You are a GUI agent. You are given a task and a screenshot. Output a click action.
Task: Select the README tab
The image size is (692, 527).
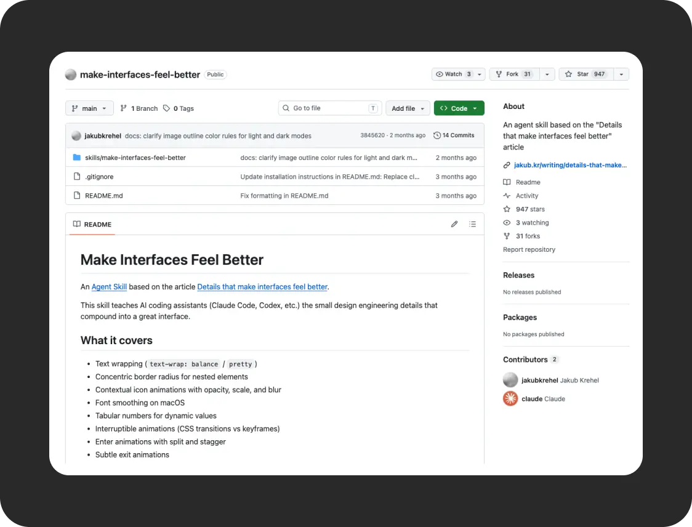92,224
